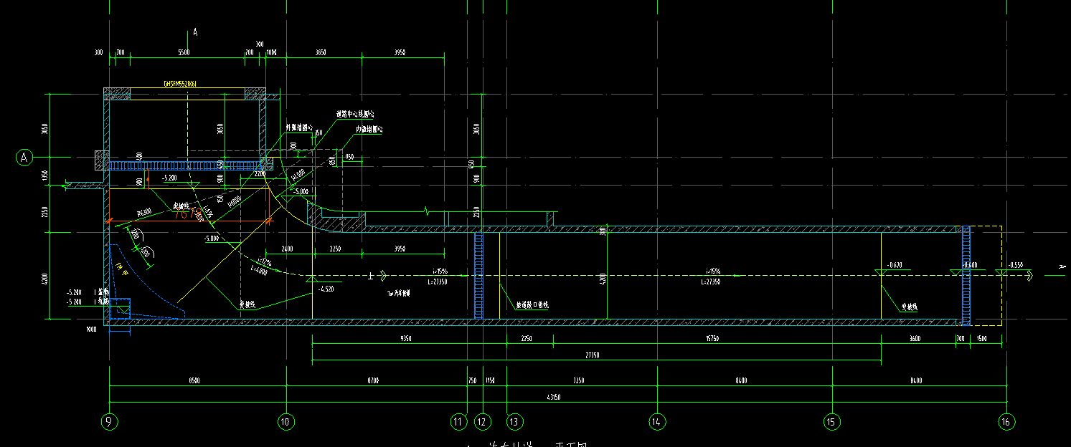1071x447 pixels.
Task: Click grid axis bubble 13
Action: pos(514,422)
